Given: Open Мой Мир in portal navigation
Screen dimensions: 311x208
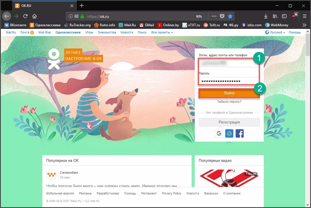Looking at the screenshot, I should (45, 32).
